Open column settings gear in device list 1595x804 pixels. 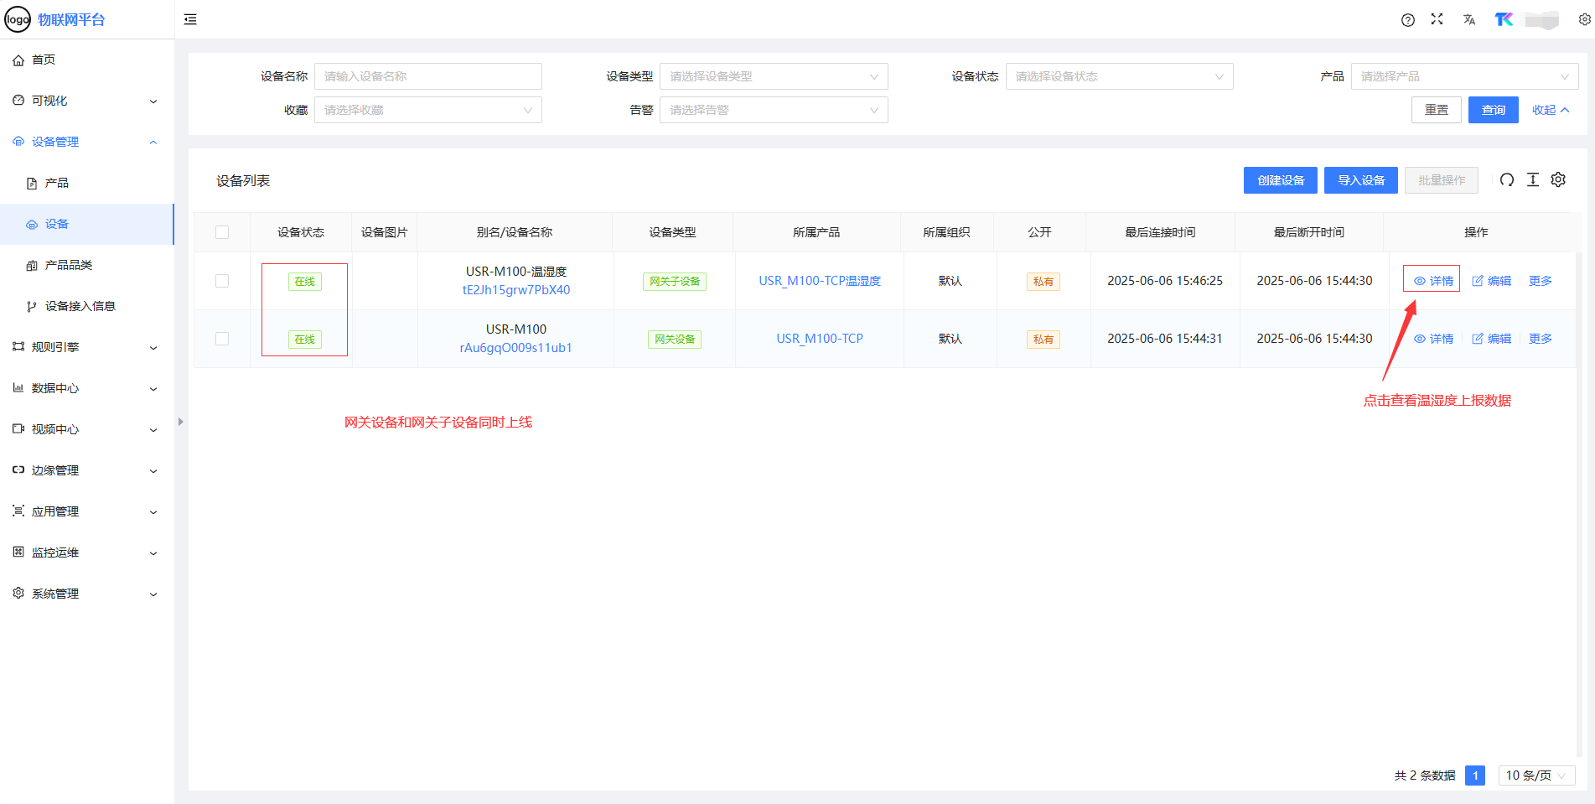1558,180
